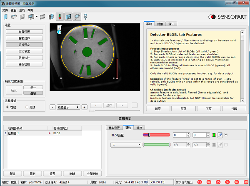Click the BLOB数量 range slider
The height and width of the screenshot is (186, 250).
pyautogui.click(x=156, y=135)
